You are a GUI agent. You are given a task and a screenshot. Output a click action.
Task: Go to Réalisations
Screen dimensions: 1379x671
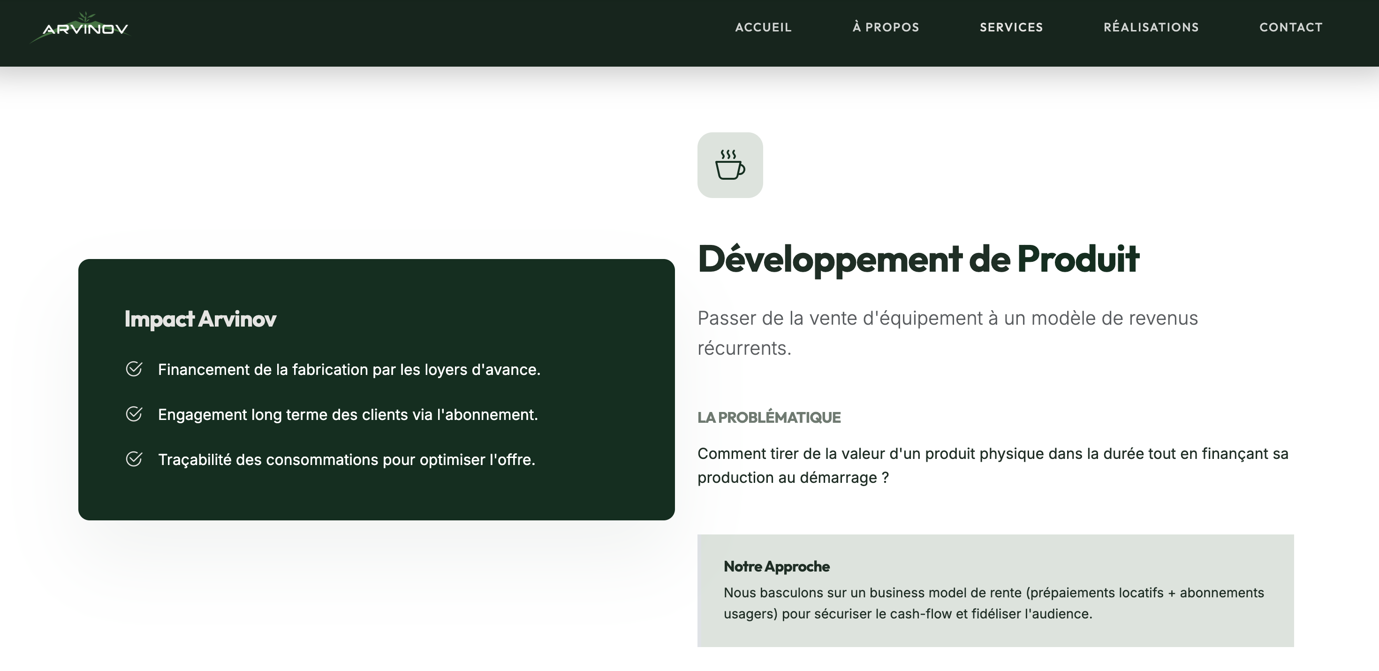(x=1151, y=27)
